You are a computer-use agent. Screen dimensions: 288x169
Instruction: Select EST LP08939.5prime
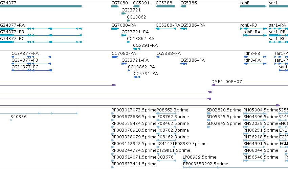(184, 161)
